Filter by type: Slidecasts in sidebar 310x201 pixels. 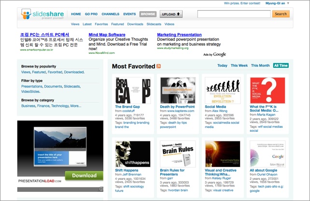click(72, 87)
